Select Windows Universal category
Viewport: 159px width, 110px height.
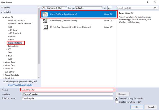[17, 20]
